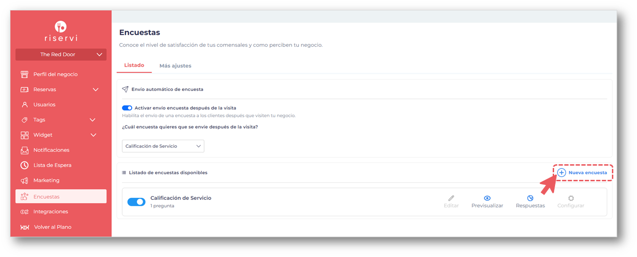Viewport: 637px width, 257px height.
Task: Open Marketing megaphone icon
Action: pyautogui.click(x=25, y=180)
